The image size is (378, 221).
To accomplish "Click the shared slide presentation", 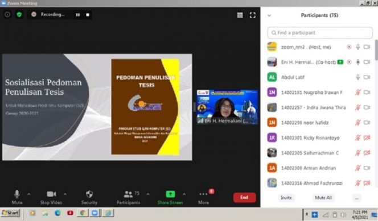I will 97,107.
